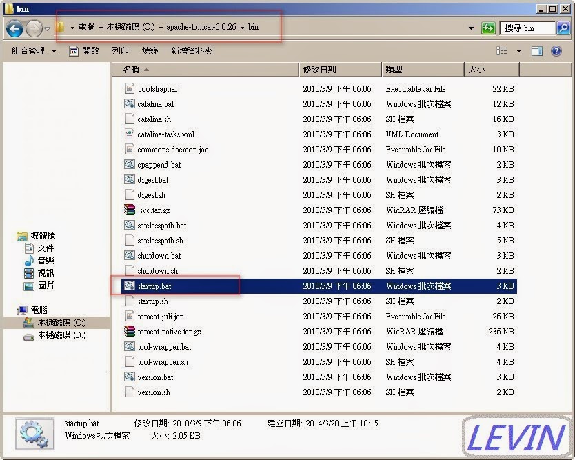This screenshot has width=575, height=460.
Task: Select 本機磁碟 (C:) in the navigation pane
Action: [61, 323]
